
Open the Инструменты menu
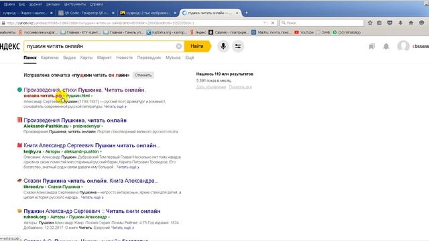(75, 5)
